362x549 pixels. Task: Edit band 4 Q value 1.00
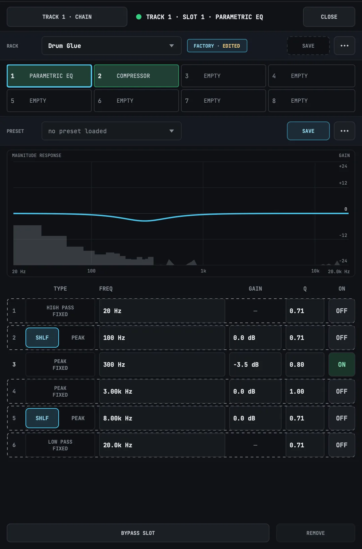point(305,391)
